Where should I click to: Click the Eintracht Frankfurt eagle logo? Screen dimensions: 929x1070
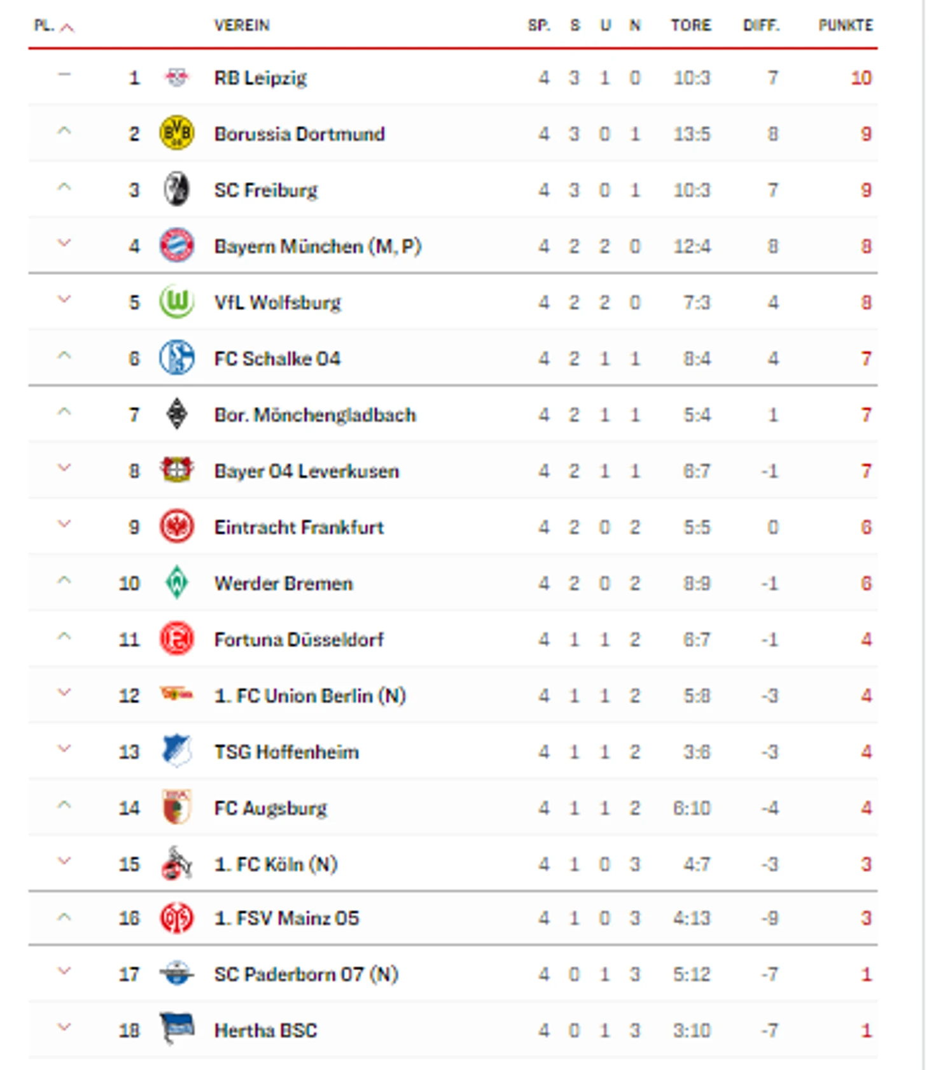click(177, 526)
